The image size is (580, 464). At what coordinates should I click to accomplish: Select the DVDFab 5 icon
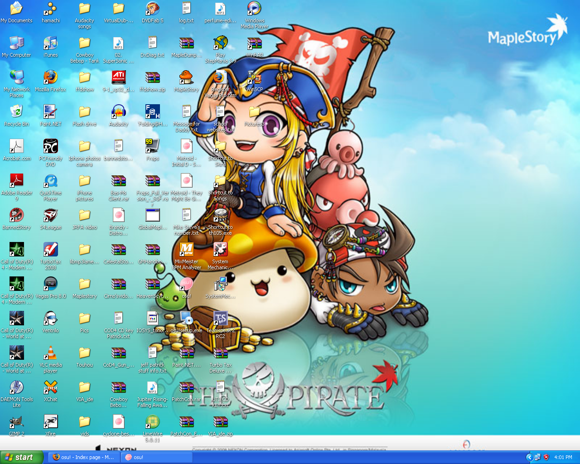tap(152, 9)
